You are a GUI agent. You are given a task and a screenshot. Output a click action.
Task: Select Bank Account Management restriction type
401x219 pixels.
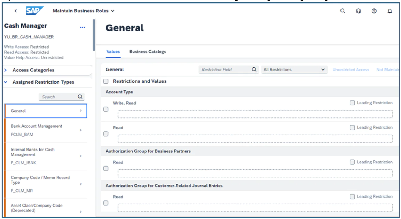[46, 130]
